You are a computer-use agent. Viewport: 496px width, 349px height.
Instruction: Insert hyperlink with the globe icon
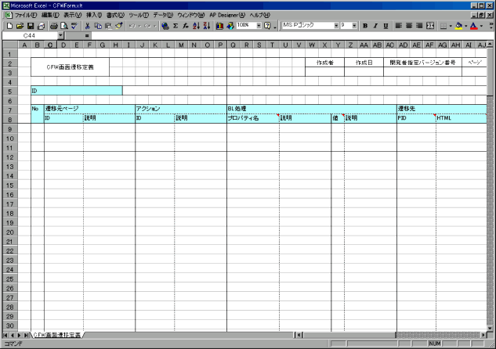165,26
